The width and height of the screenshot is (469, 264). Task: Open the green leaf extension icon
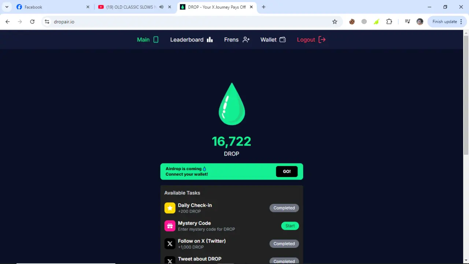(x=376, y=22)
